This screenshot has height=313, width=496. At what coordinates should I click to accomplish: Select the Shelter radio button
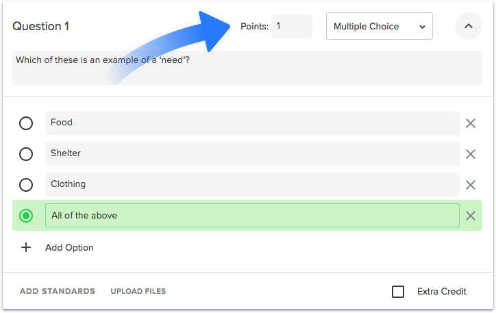click(x=26, y=154)
